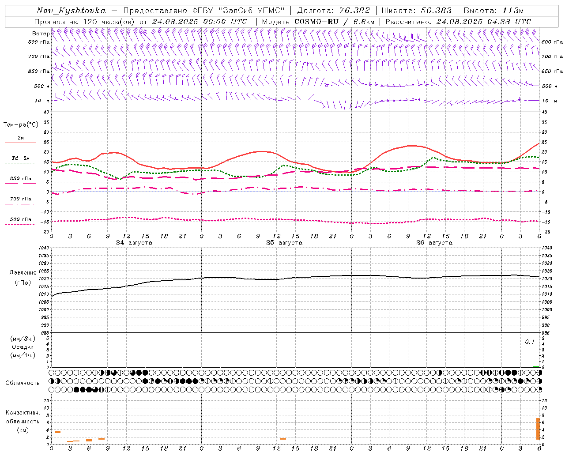The image size is (565, 452).
Task: Click the Тем-ра(°C) axis title
Action: [x=21, y=125]
